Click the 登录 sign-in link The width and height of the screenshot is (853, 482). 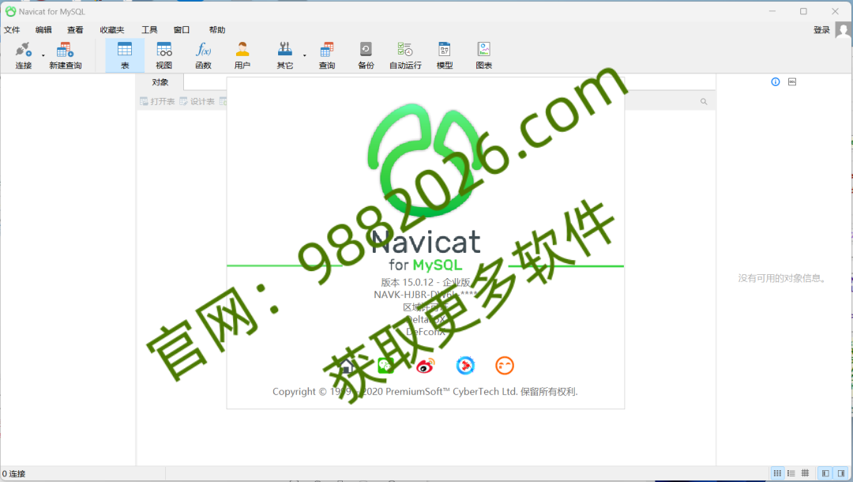pos(821,30)
